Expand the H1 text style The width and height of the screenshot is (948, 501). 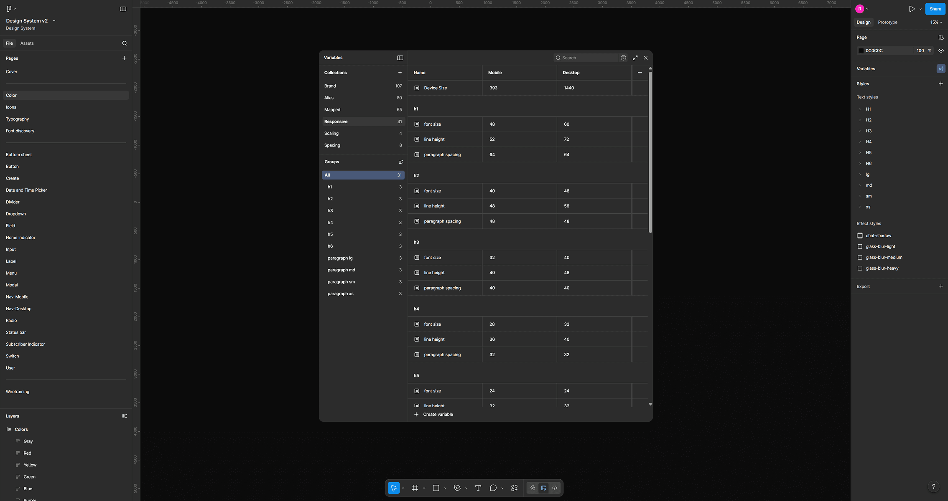click(860, 109)
